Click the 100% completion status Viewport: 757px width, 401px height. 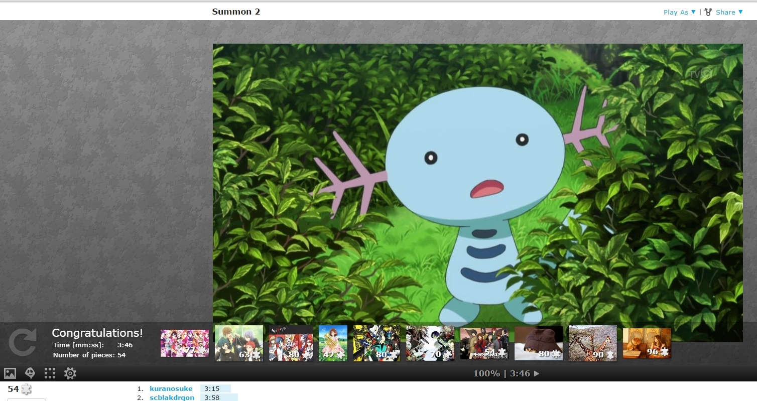coord(486,373)
